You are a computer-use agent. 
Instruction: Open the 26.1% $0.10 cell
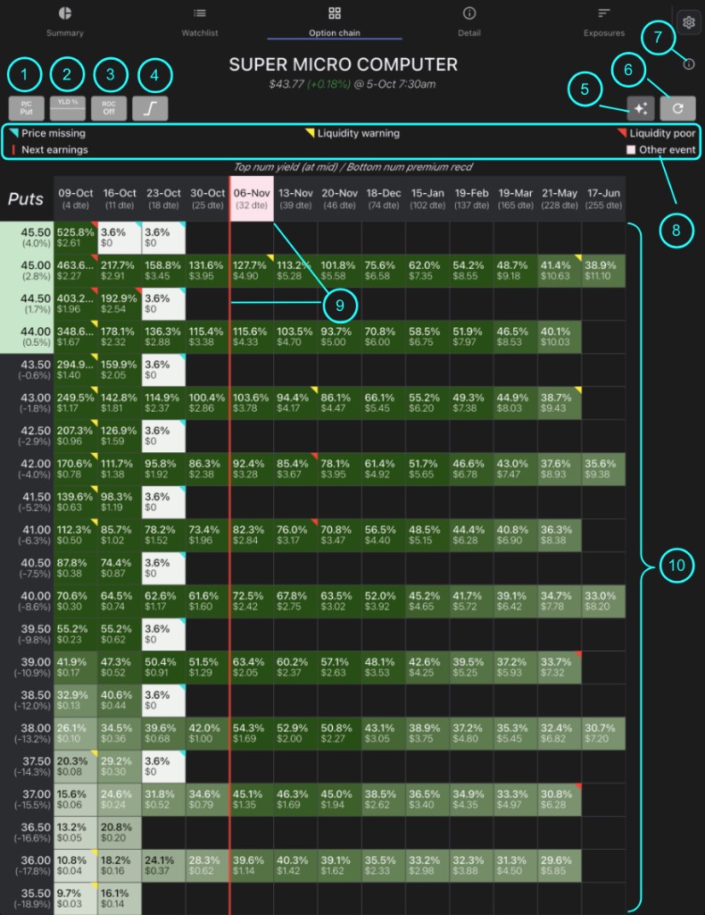[76, 733]
